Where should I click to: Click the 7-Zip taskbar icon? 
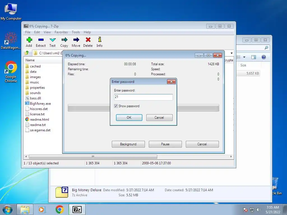tap(77, 209)
